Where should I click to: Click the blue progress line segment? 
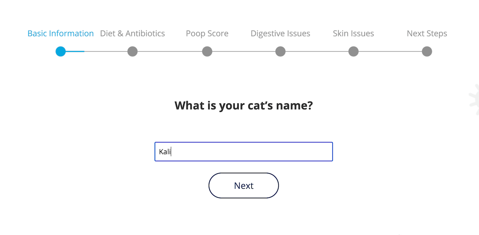(x=75, y=51)
